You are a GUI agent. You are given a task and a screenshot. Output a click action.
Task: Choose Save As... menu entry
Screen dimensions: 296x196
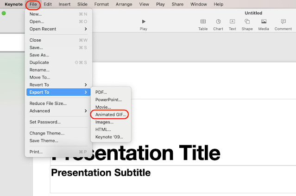(58, 55)
